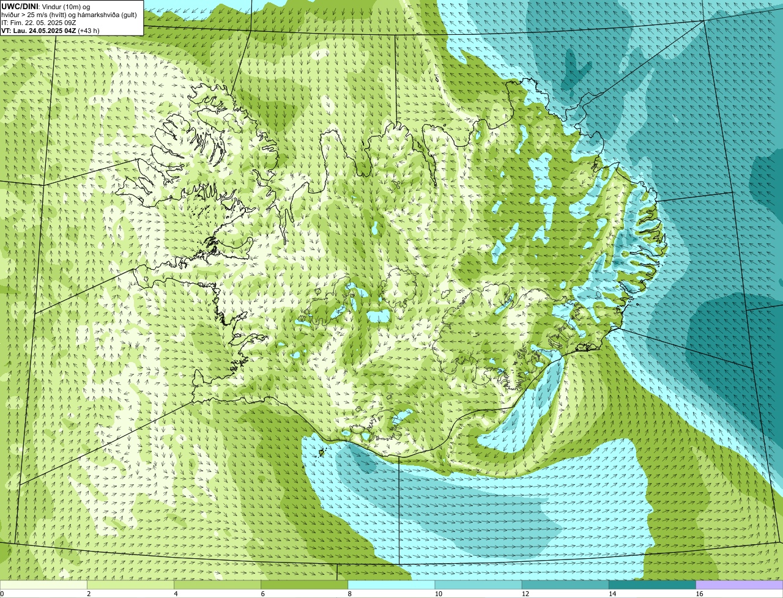Click the purple legend swatch above 16 m/s
Image resolution: width=783 pixels, height=598 pixels.
740,585
